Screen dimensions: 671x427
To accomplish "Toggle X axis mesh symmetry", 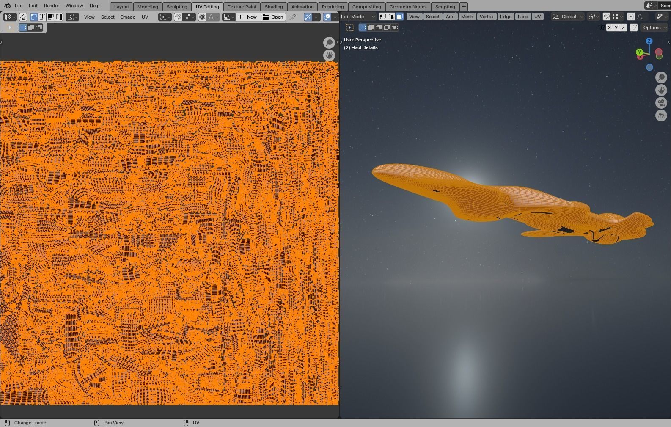I will (x=609, y=28).
